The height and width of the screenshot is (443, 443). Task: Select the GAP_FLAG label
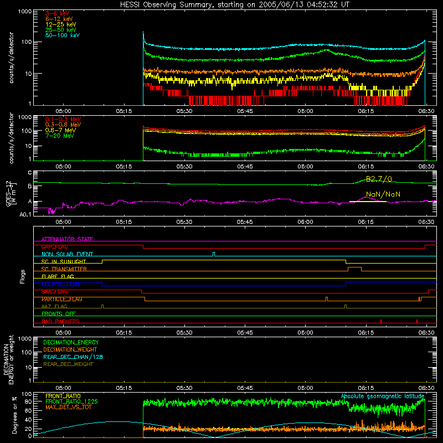click(54, 246)
